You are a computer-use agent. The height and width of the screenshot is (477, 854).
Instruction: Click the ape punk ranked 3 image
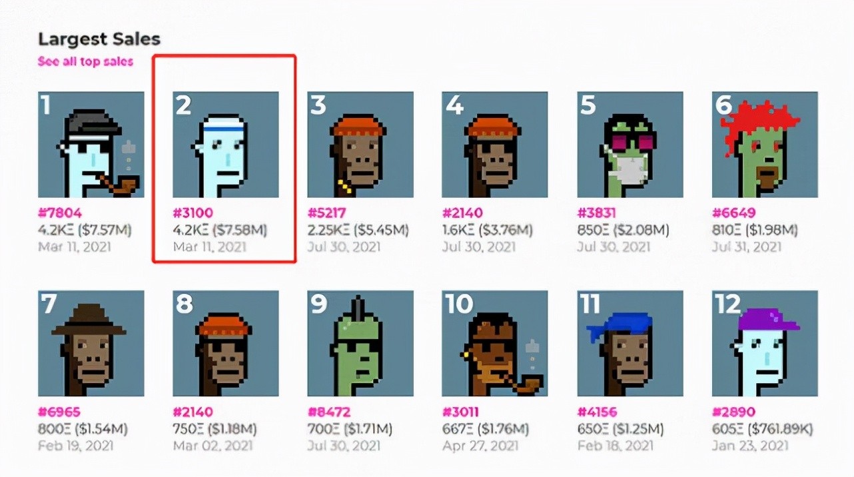[x=360, y=145]
